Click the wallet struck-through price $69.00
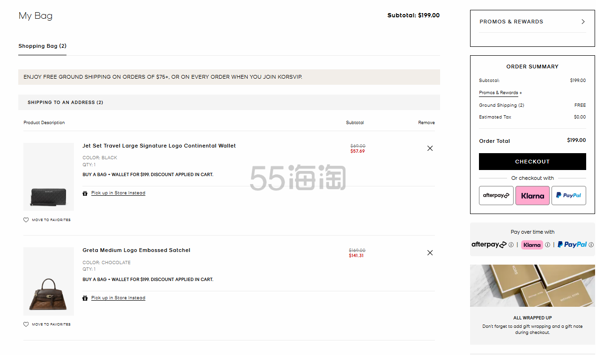 358,146
